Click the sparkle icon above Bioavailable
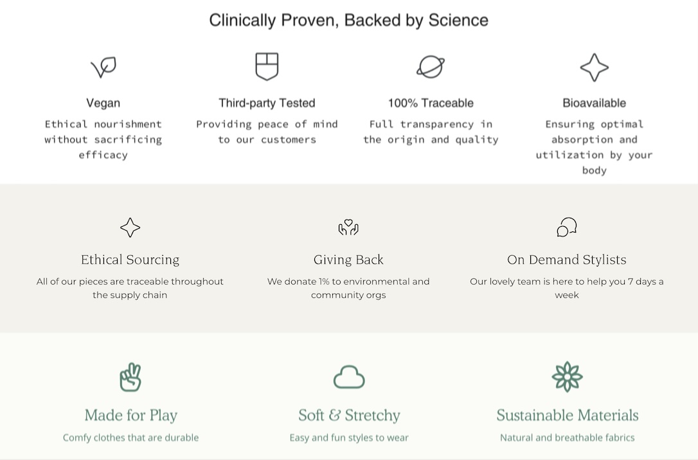 pos(594,67)
